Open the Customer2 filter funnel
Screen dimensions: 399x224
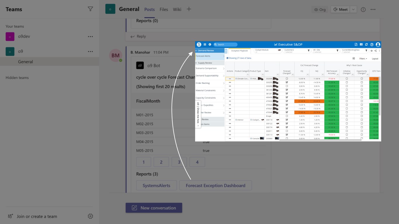308,51
